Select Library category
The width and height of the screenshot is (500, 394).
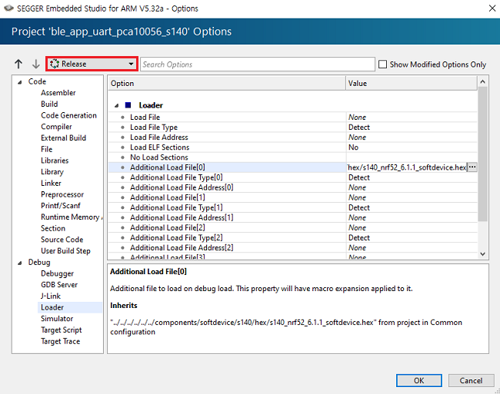52,172
